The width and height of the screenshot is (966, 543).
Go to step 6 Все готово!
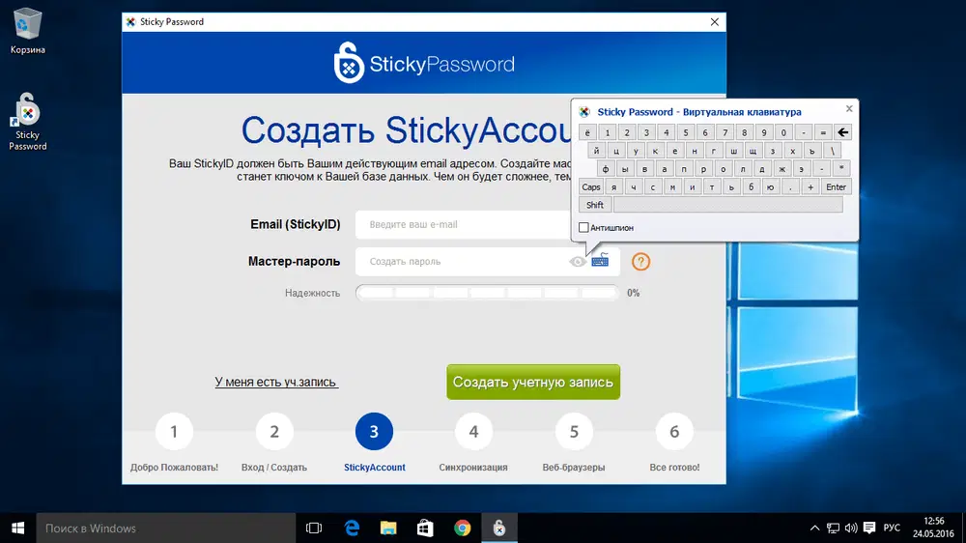tap(674, 432)
